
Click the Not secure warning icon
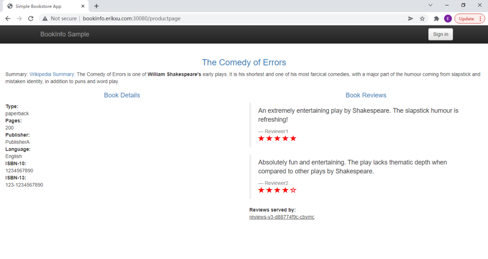point(45,18)
